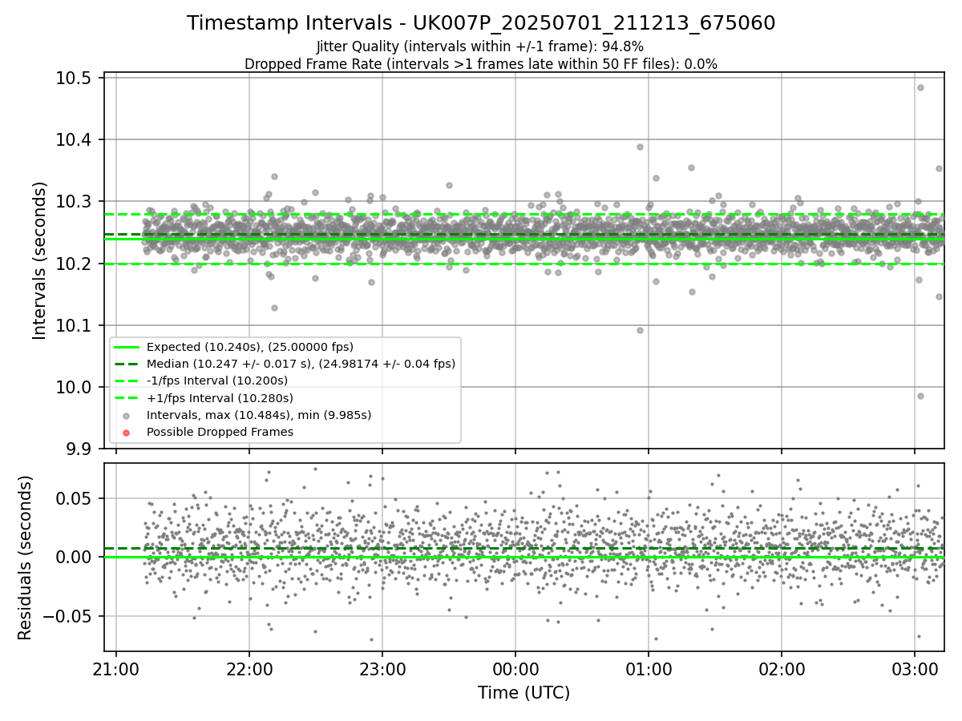962x721 pixels.
Task: Select the 'Jitter Quality' 94.8% subtitle line
Action: [480, 46]
